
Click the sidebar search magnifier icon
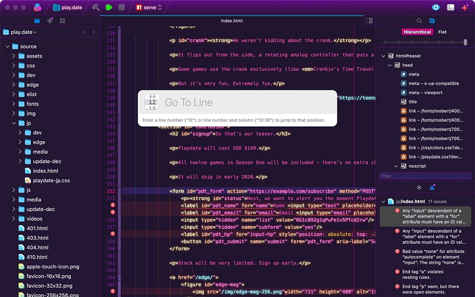419,20
